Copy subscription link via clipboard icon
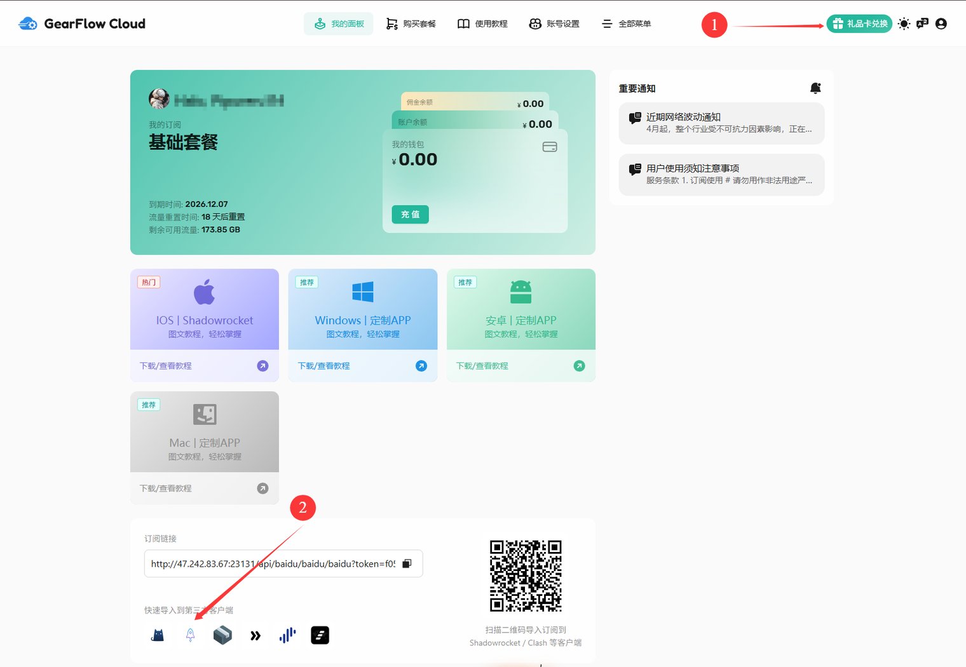The width and height of the screenshot is (966, 667). coord(409,563)
